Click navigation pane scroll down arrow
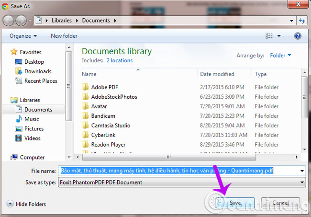 coord(69,157)
